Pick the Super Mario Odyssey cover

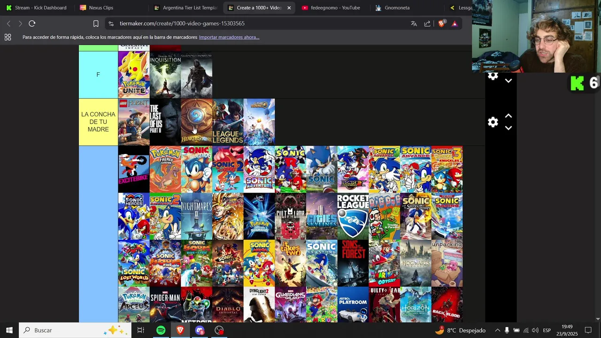coord(385,263)
